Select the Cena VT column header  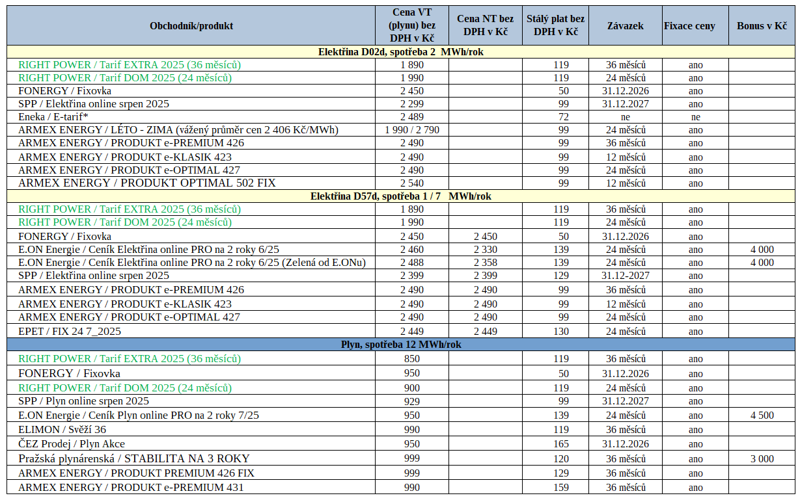411,26
